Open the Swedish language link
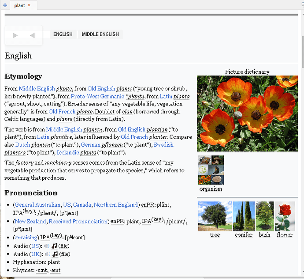 (163, 145)
